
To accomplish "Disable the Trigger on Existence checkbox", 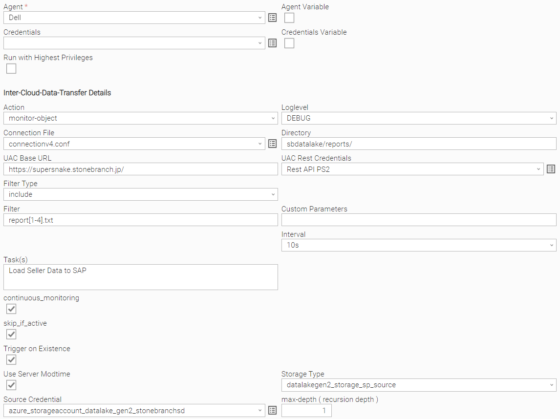I will pos(11,359).
